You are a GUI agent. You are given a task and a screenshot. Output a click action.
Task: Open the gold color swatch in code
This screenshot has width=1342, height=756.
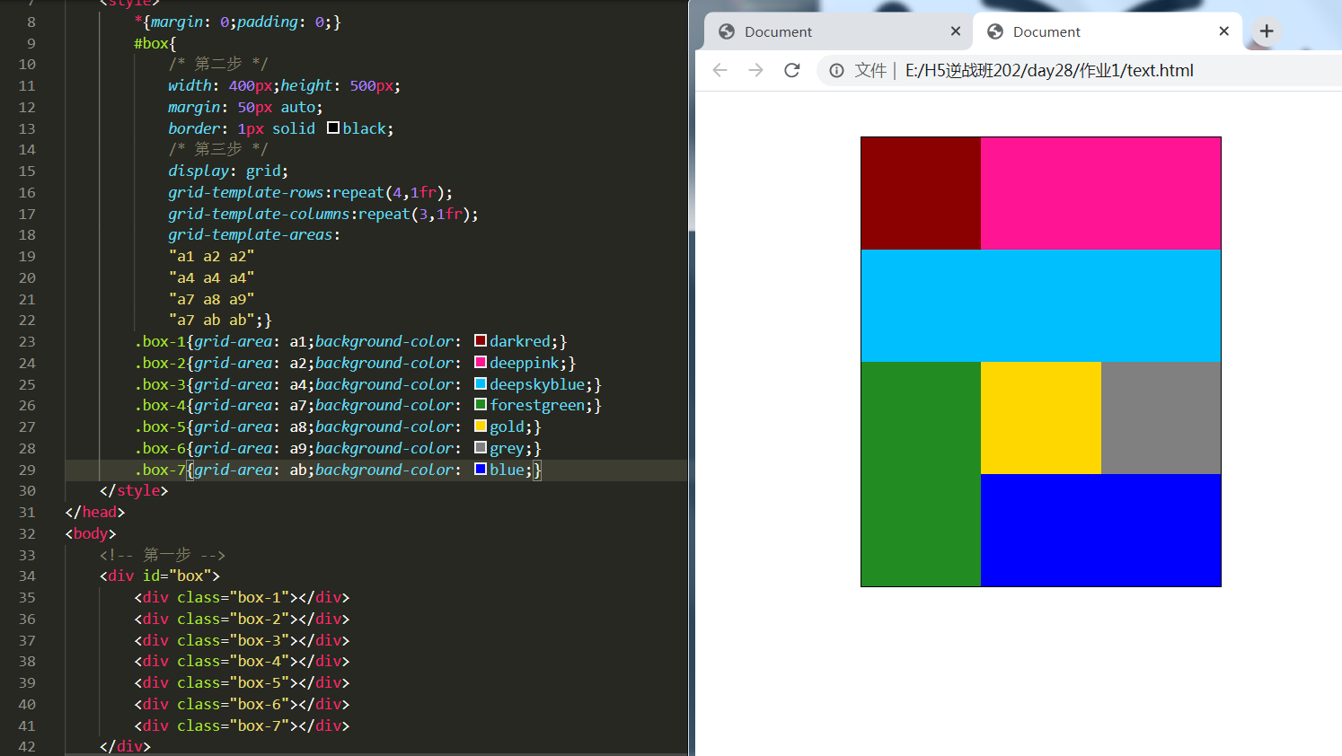tap(481, 426)
